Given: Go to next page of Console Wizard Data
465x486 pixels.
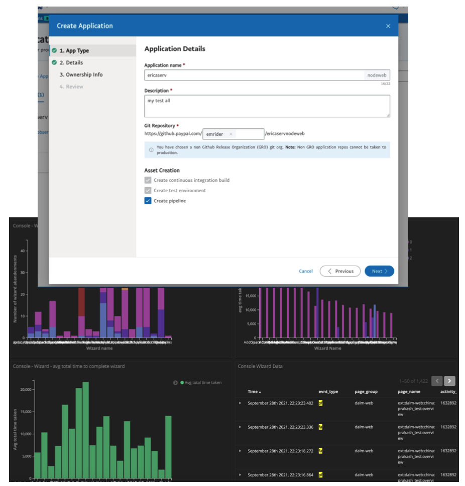Looking at the screenshot, I should click(449, 381).
